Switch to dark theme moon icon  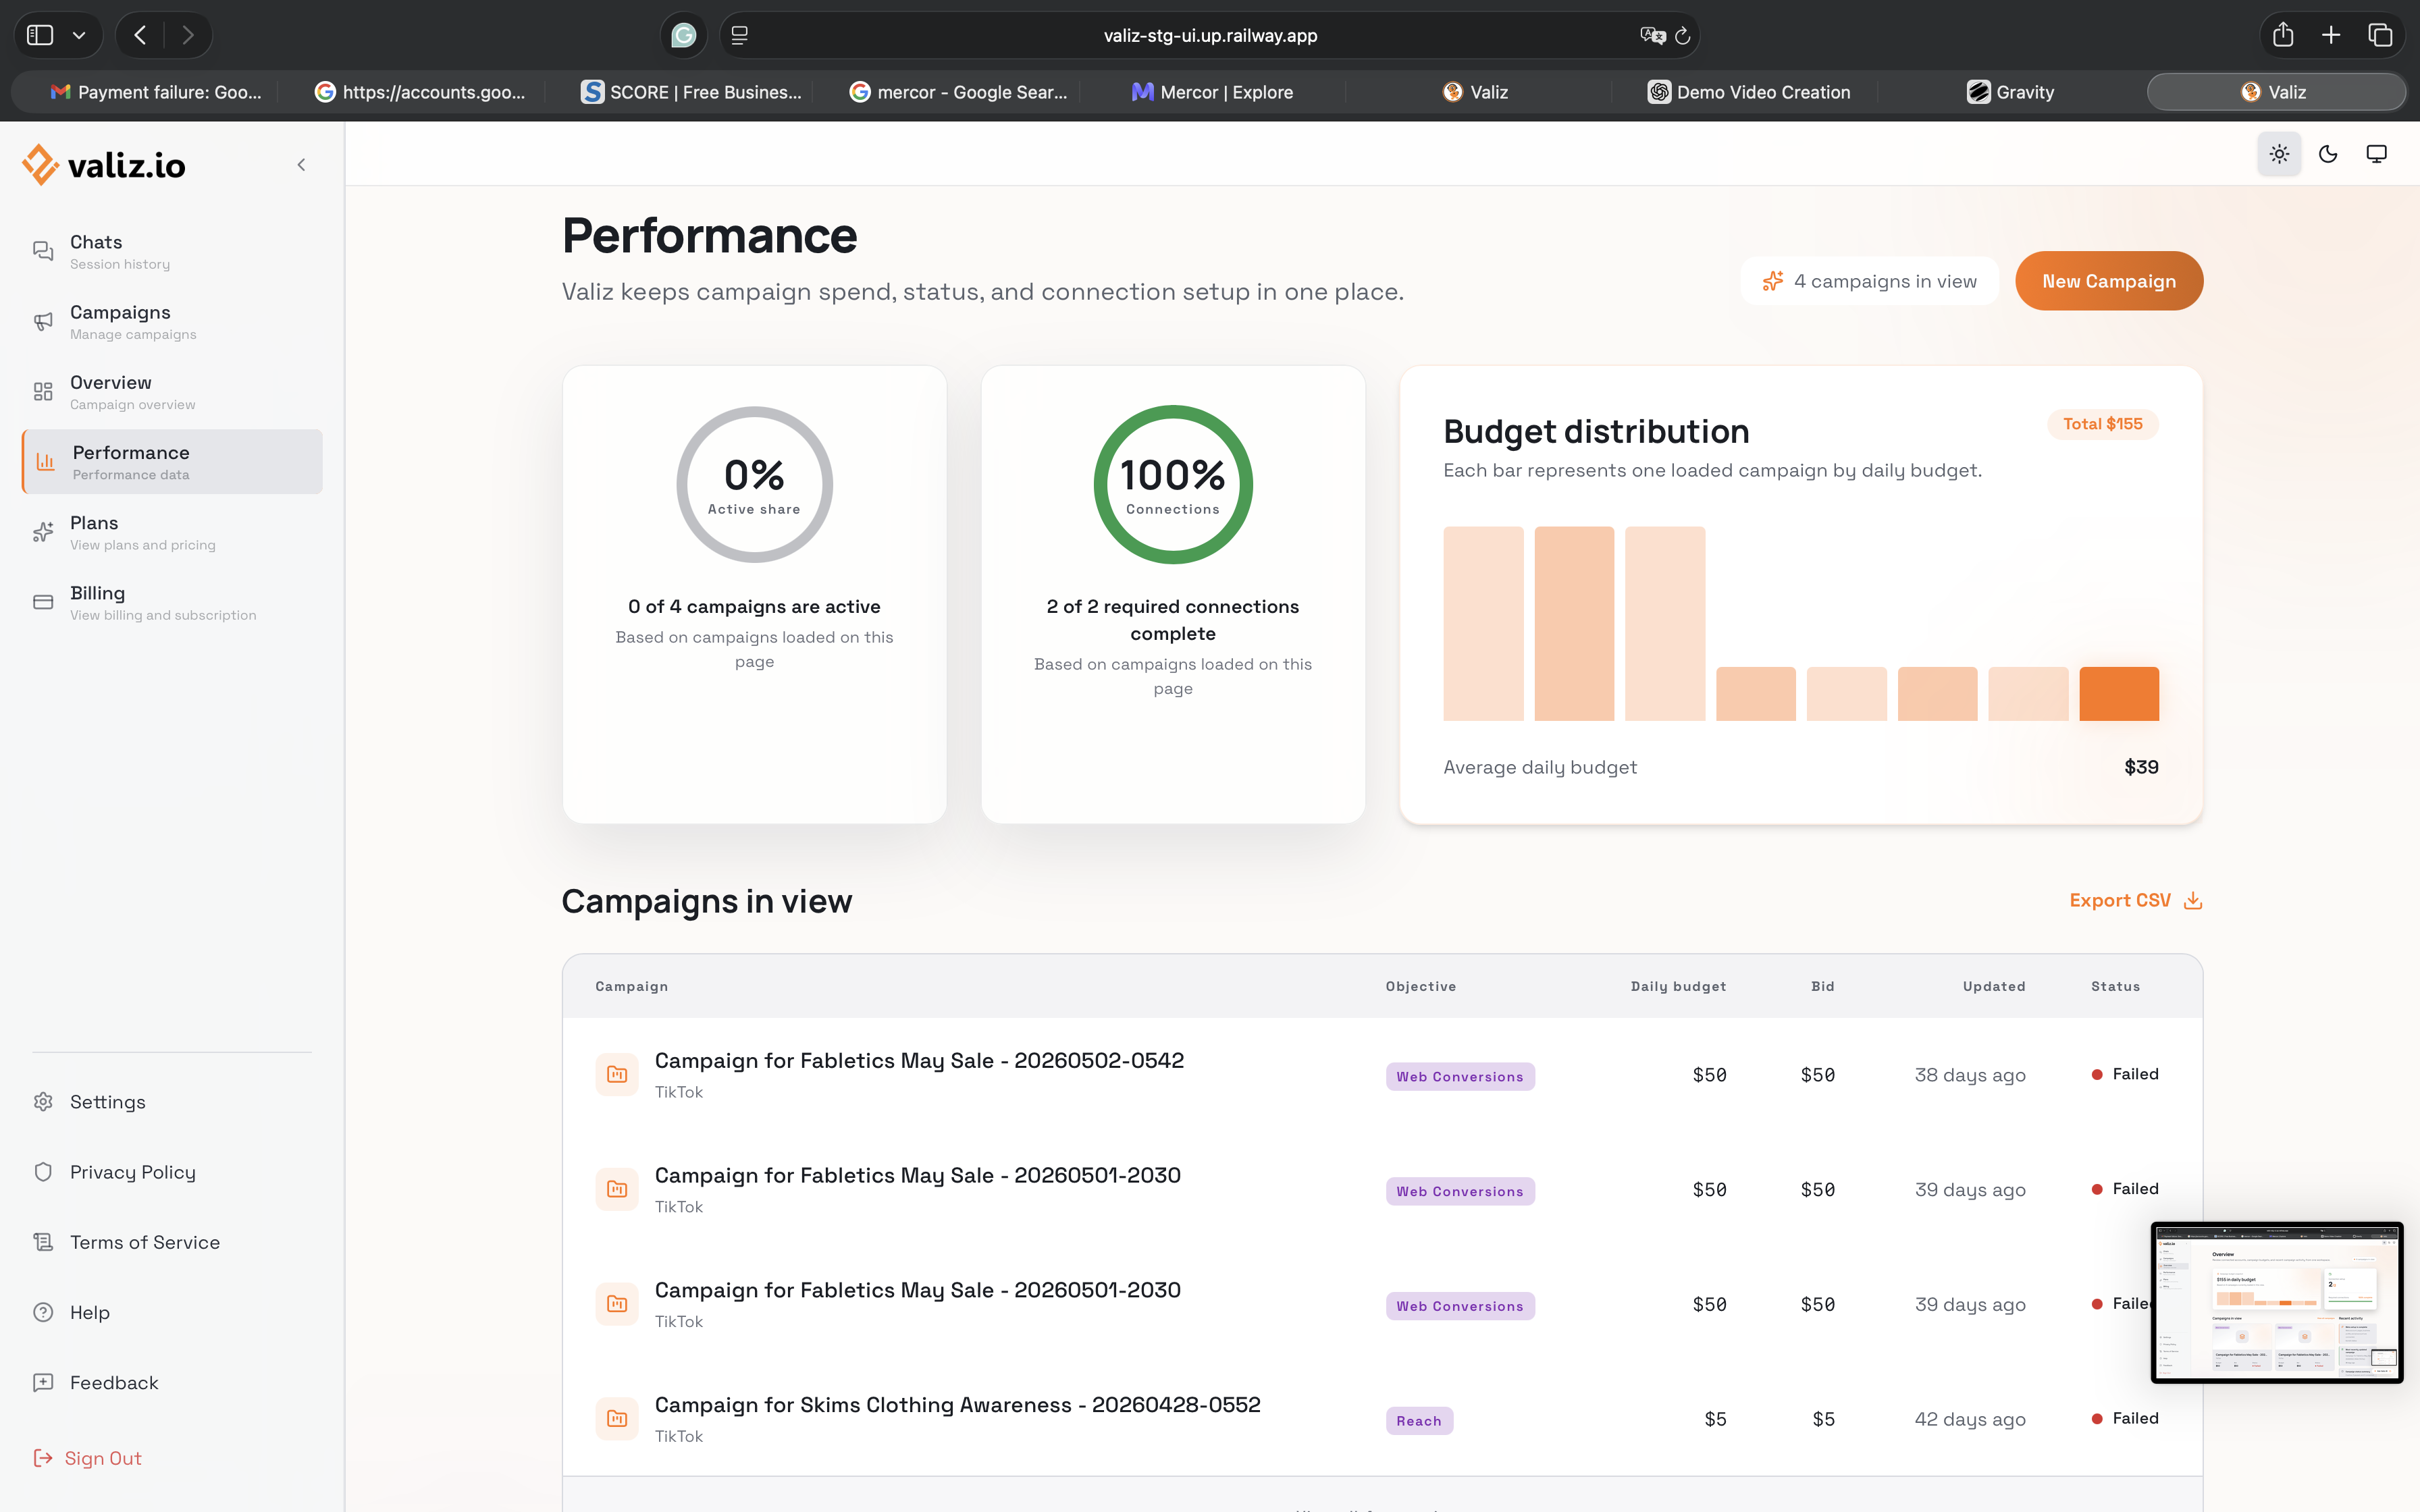pos(2328,154)
